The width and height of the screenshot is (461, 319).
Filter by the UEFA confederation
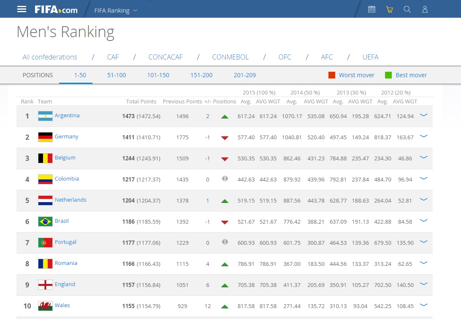pyautogui.click(x=370, y=57)
